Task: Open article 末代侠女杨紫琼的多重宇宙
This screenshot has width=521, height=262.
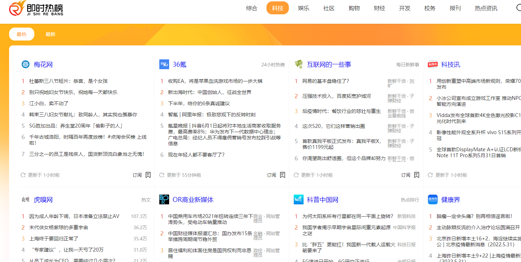Action: click(x=59, y=227)
